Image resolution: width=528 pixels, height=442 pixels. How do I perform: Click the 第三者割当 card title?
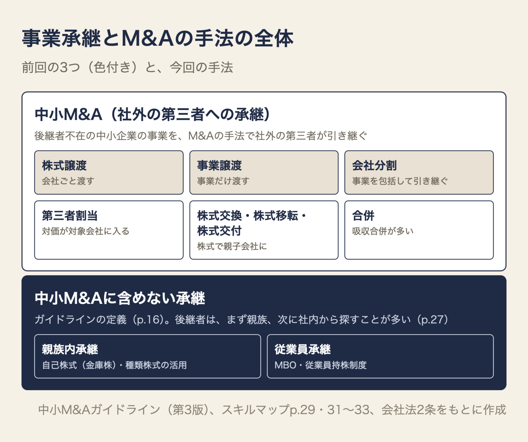(70, 216)
